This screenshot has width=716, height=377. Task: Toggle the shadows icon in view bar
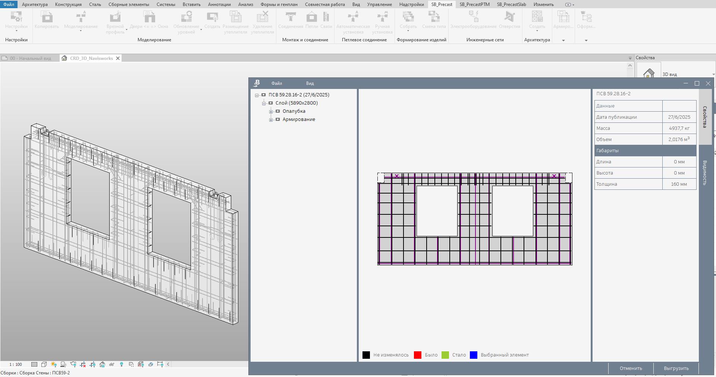[x=63, y=364]
